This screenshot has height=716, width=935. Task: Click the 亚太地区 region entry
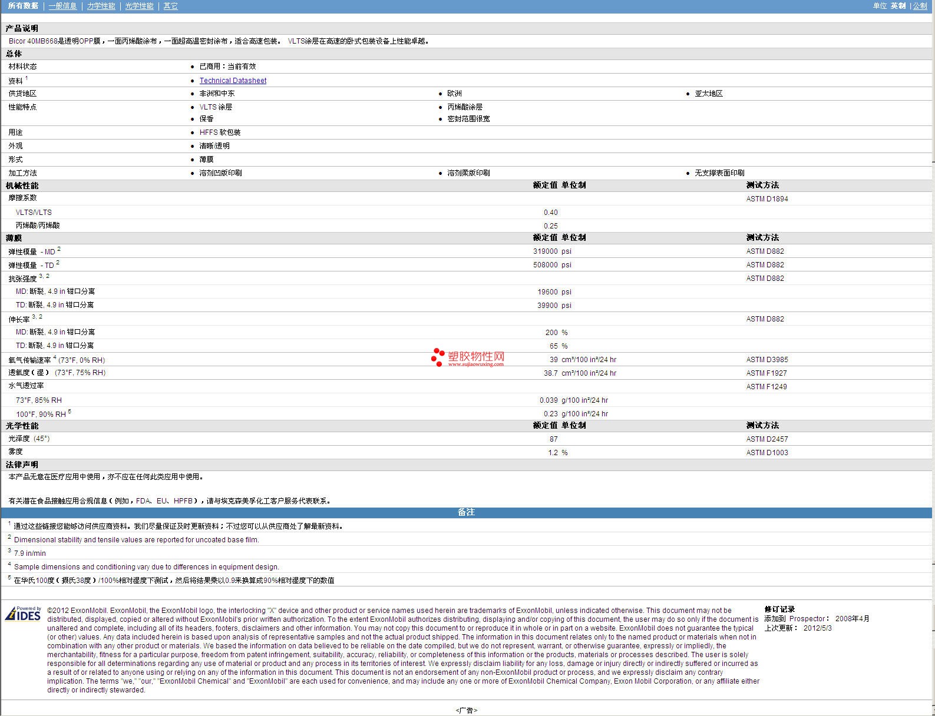pos(709,94)
